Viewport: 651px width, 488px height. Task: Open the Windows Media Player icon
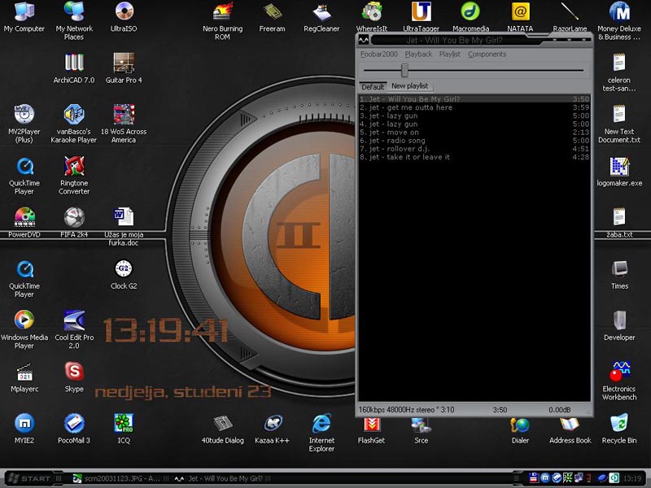pos(24,320)
